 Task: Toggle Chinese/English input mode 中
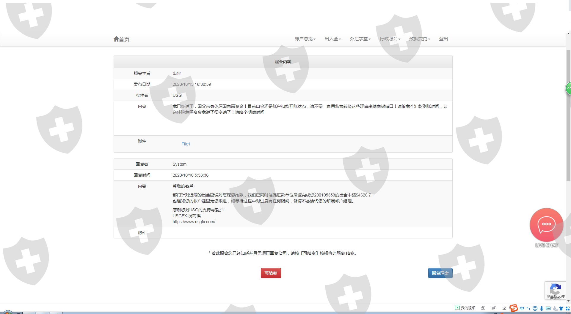(522, 308)
